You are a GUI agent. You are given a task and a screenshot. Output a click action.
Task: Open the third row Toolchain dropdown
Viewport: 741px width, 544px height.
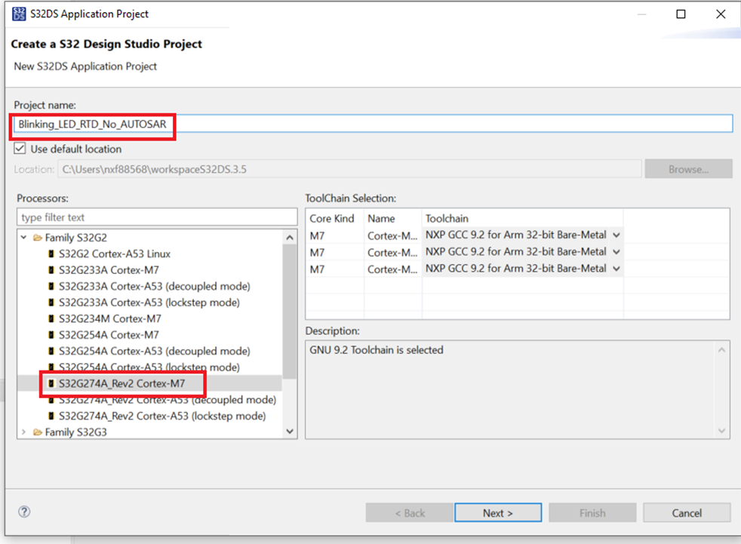pos(616,269)
